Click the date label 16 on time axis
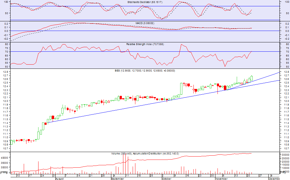The width and height of the screenshot is (290, 180). (188, 175)
